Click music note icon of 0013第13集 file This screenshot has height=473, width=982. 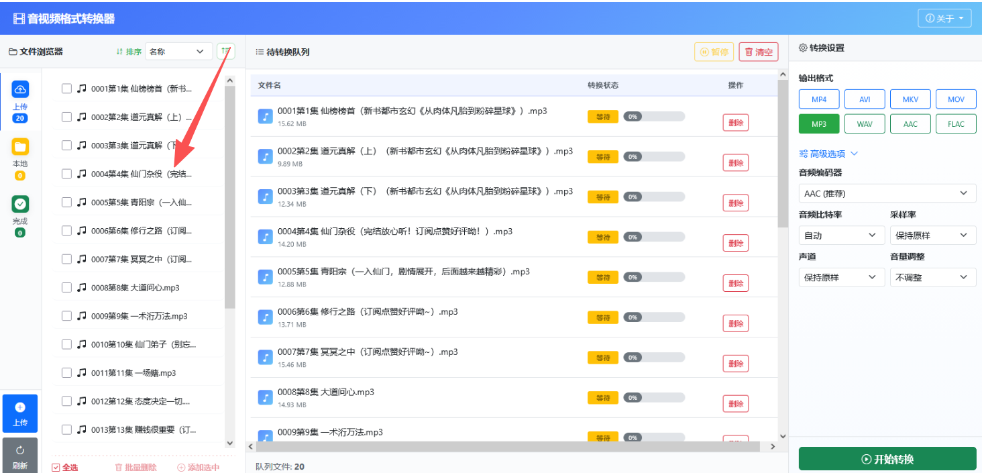pos(82,429)
